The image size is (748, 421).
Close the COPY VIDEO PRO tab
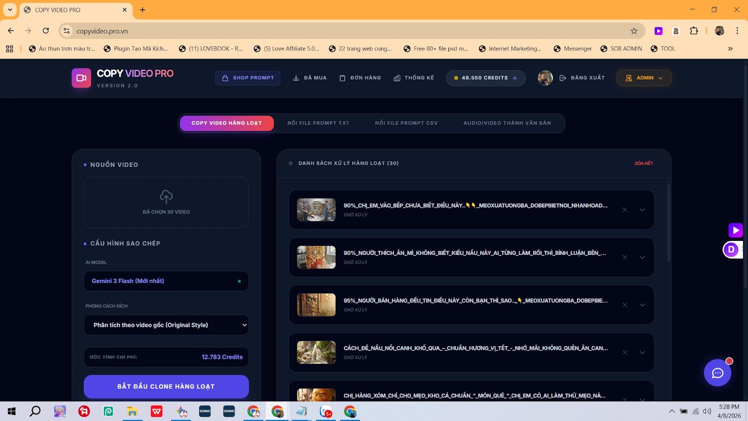[x=125, y=10]
